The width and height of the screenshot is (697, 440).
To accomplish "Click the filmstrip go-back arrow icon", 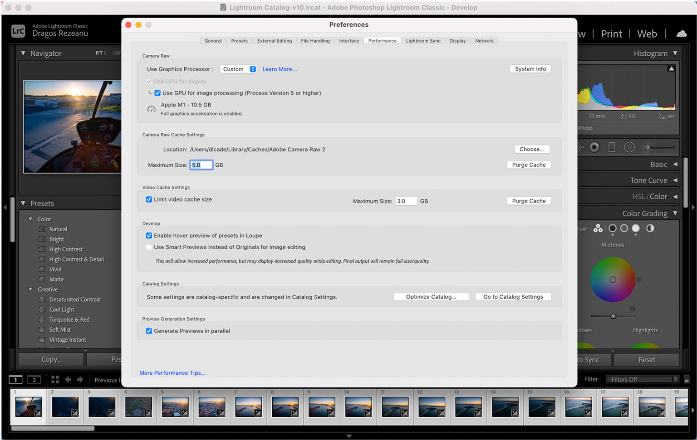I will coord(68,380).
